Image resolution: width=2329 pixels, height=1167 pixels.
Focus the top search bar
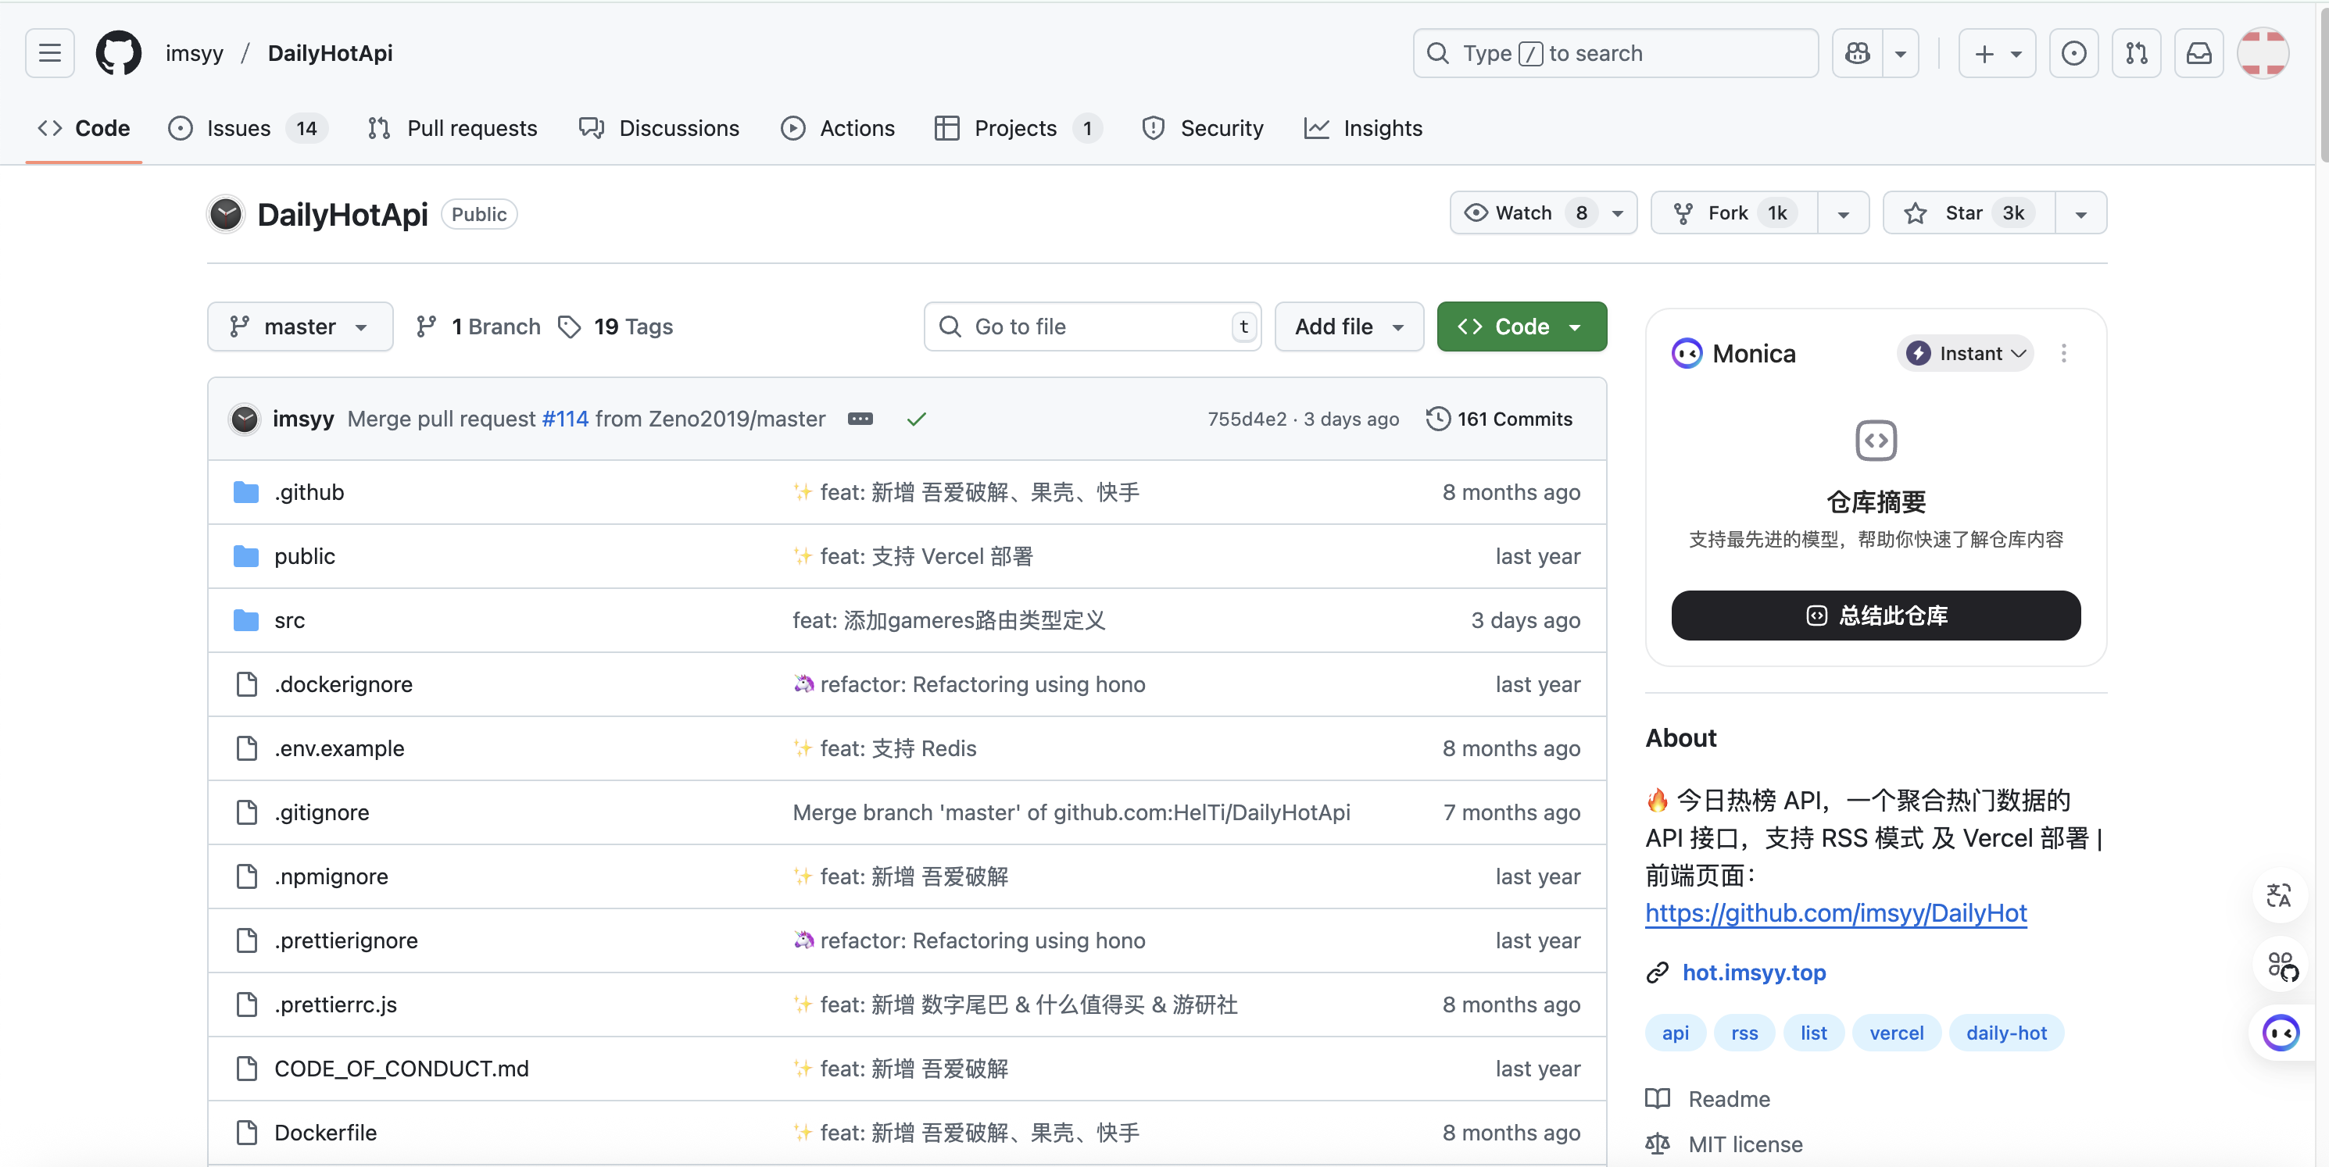(1615, 53)
